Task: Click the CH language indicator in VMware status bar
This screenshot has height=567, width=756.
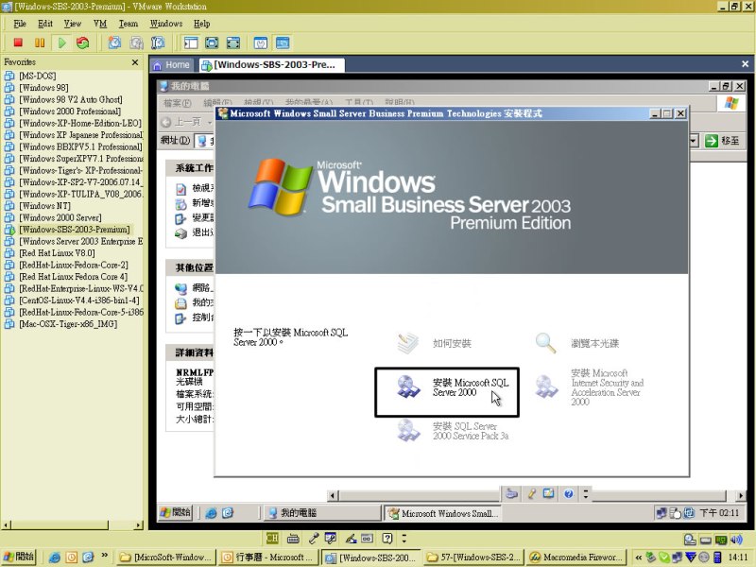Action: click(x=272, y=538)
